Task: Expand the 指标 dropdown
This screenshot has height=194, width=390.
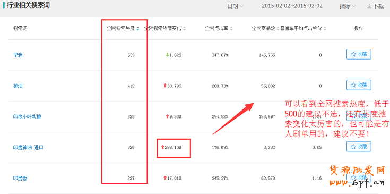Action: (x=348, y=6)
